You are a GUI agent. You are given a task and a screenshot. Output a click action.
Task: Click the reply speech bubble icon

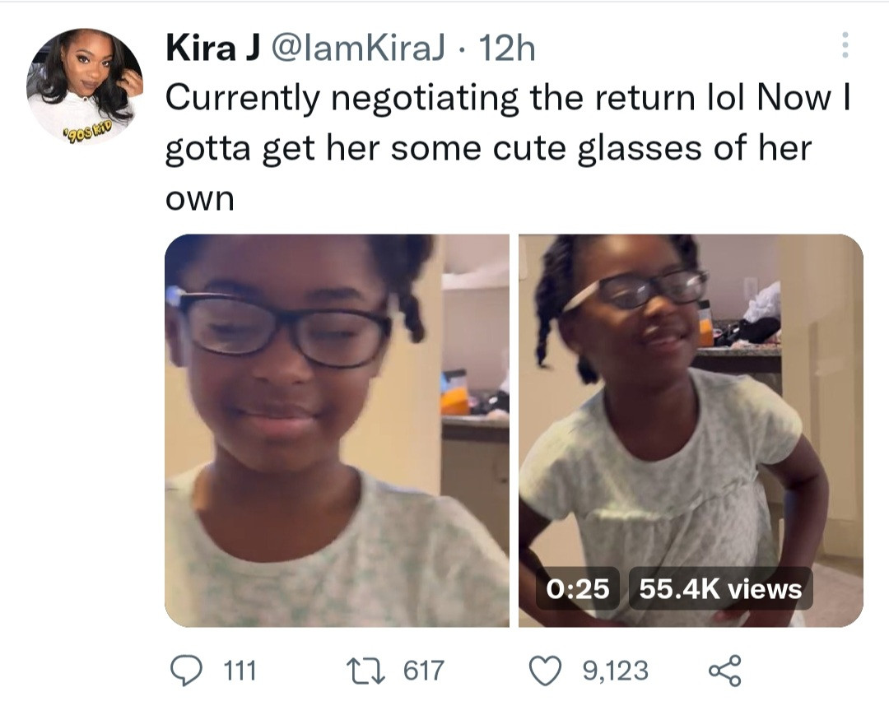click(x=187, y=670)
